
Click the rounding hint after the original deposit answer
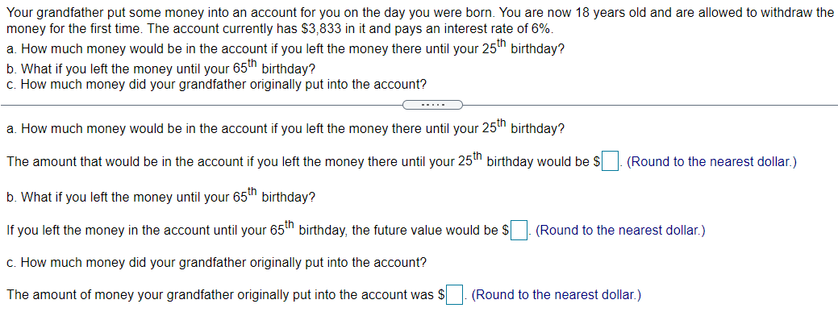click(557, 295)
